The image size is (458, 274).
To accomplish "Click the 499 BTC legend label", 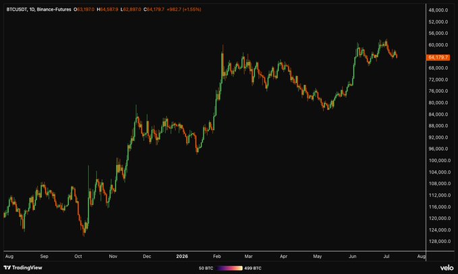I will (253, 268).
